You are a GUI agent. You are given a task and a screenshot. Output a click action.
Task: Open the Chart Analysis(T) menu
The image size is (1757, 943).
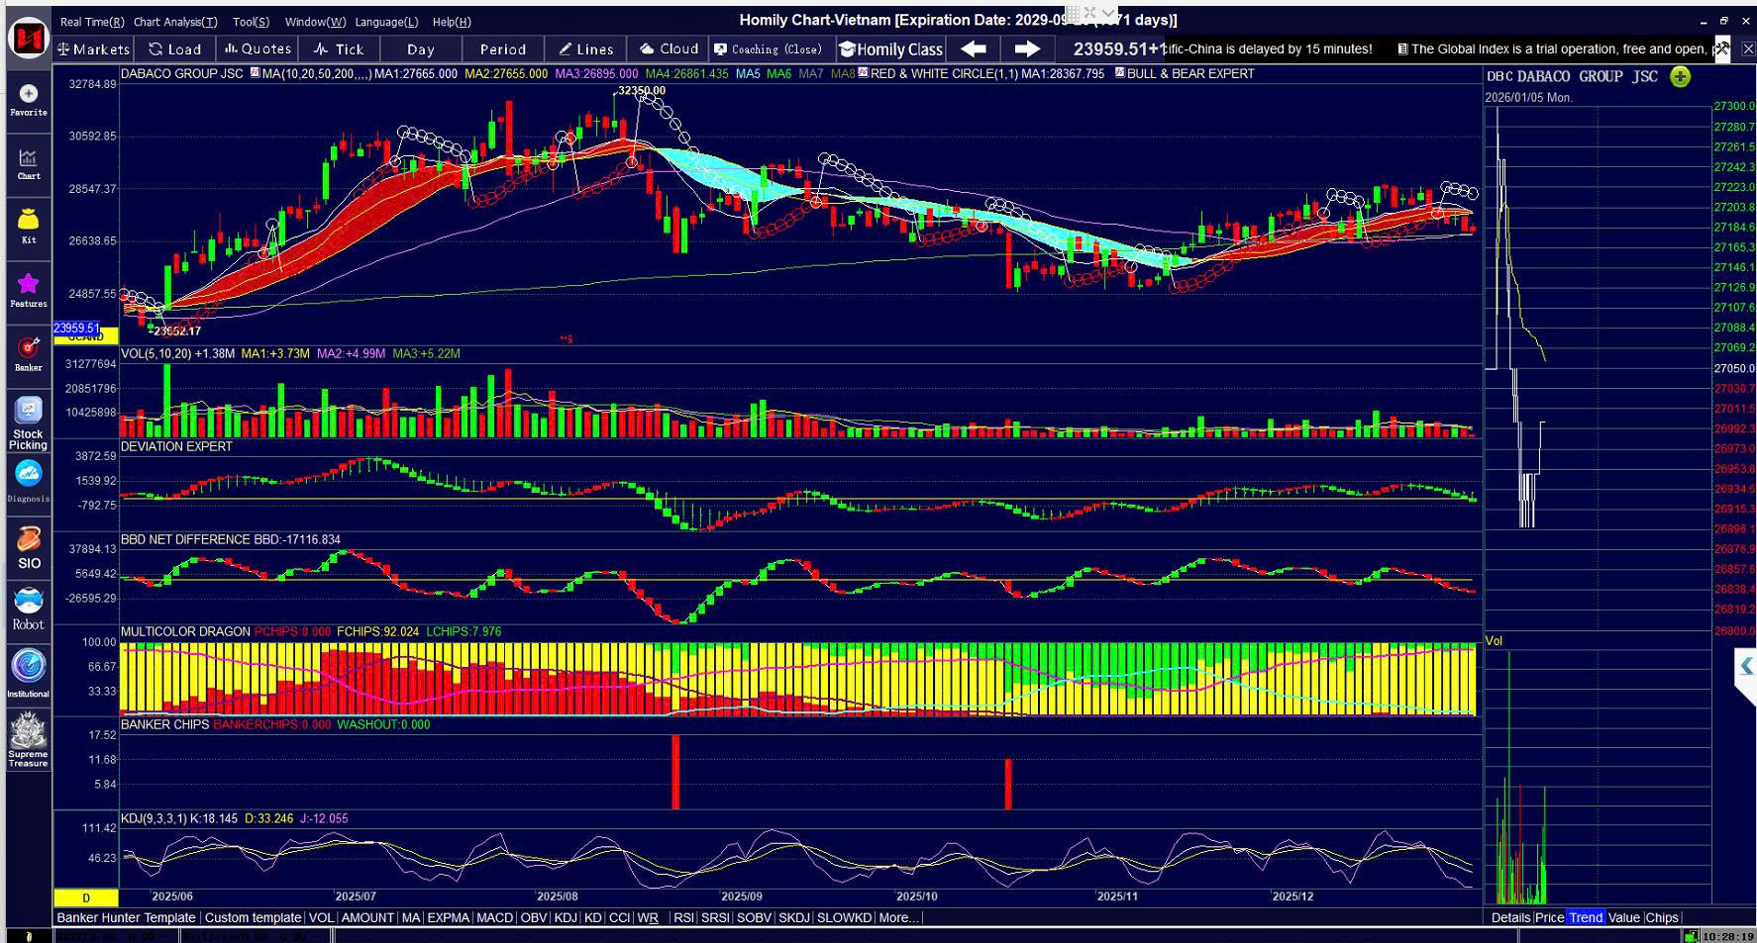pos(175,22)
